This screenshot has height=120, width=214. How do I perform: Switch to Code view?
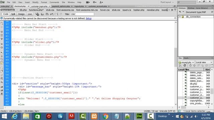[x=6, y=14]
